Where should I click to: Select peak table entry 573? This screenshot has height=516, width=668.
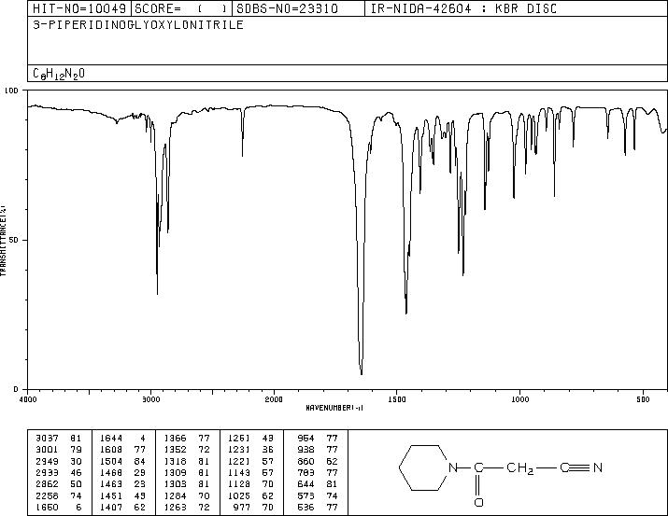click(x=318, y=496)
